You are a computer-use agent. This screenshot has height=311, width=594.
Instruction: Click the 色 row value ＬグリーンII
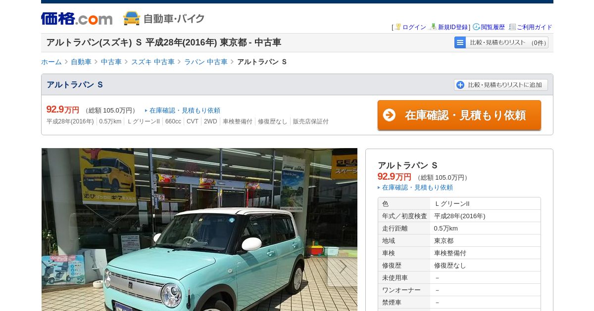[452, 203]
